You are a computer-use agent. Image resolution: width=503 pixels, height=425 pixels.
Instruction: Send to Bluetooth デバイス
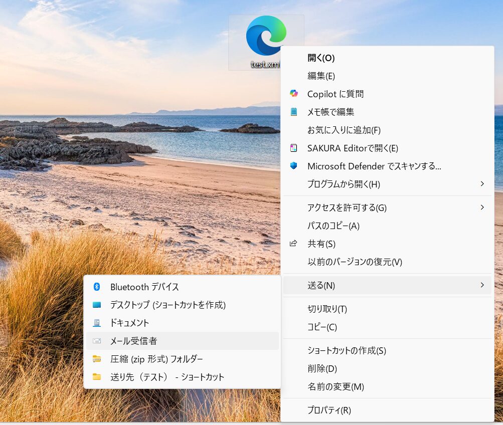[182, 287]
